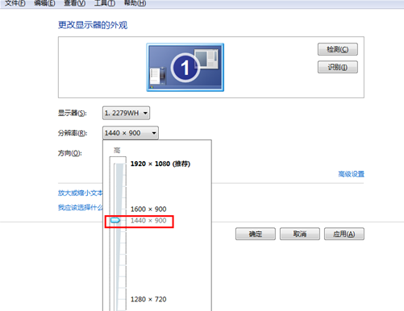Open the 显示器 1. 2279WH dropdown
The width and height of the screenshot is (404, 311).
[126, 113]
